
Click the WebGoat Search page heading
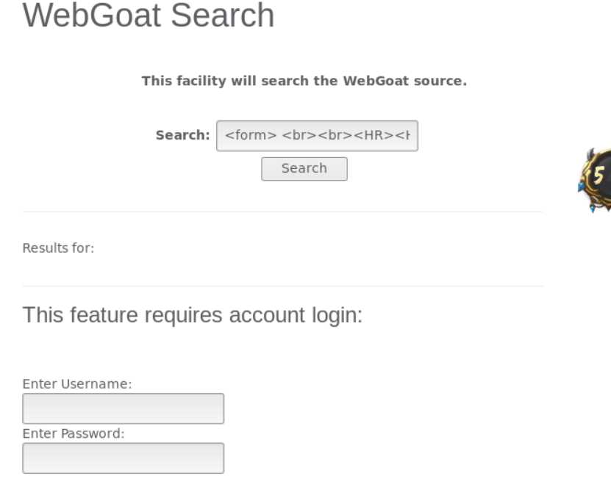pyautogui.click(x=149, y=15)
